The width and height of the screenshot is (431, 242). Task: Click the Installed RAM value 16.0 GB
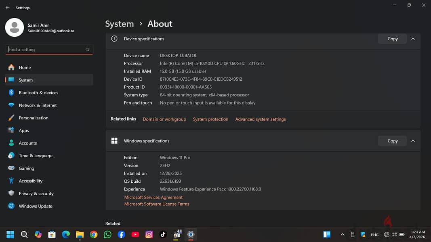click(x=183, y=71)
